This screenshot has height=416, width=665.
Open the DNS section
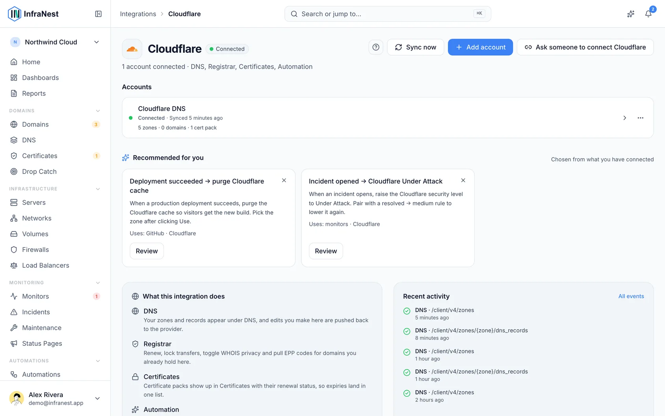point(55,140)
